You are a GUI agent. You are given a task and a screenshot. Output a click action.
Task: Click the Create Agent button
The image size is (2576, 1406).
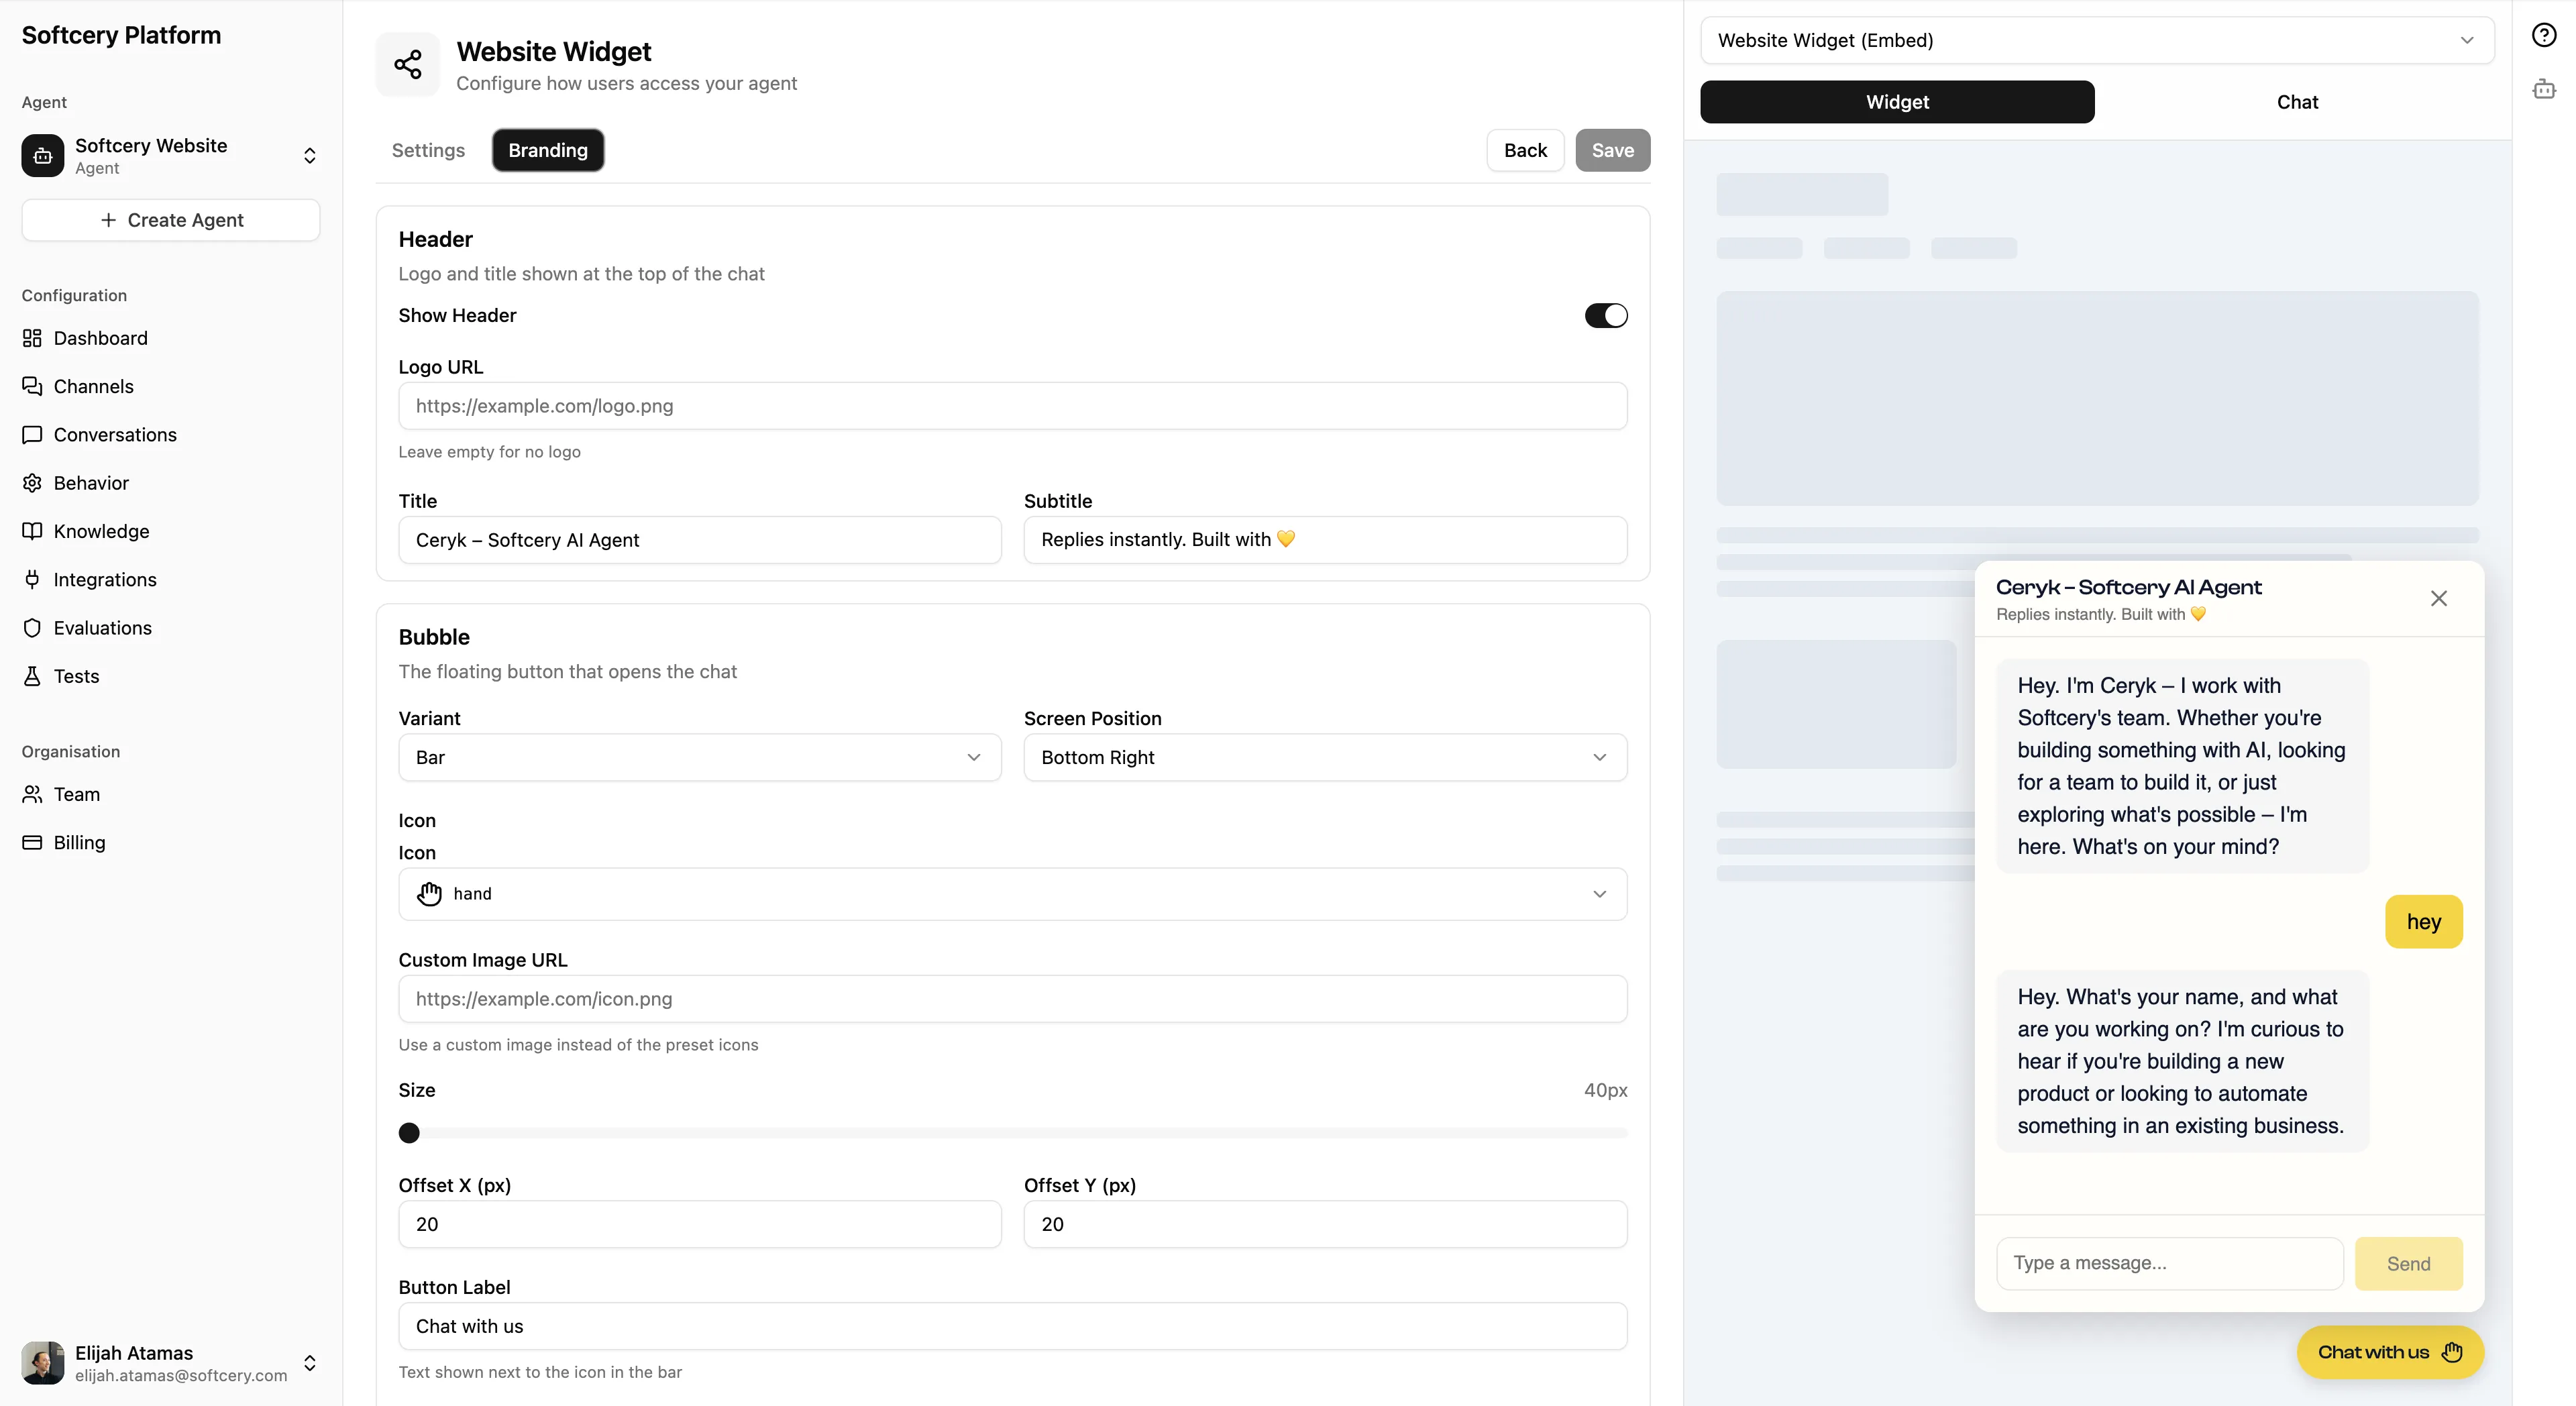click(170, 220)
